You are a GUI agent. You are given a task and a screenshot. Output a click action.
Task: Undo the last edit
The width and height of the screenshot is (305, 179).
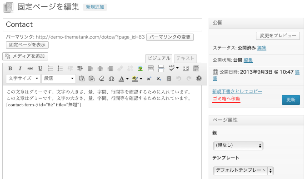(179, 79)
